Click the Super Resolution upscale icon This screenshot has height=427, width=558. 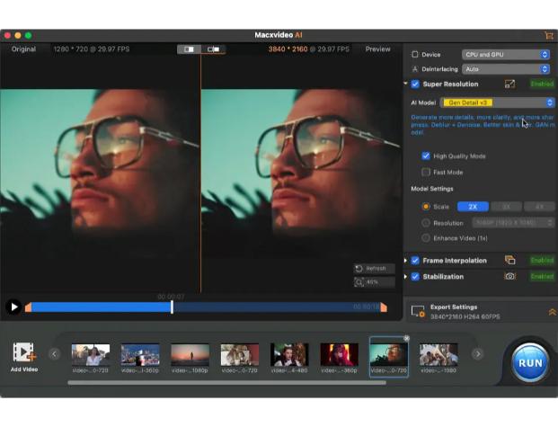(509, 84)
